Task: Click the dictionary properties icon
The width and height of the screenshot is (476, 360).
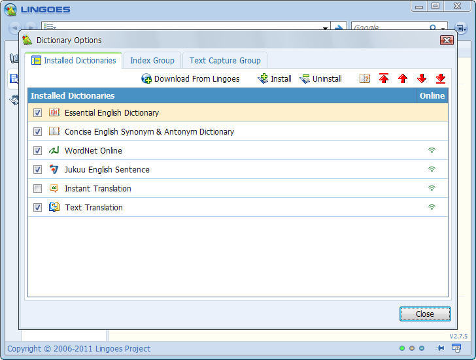Action: coord(365,78)
